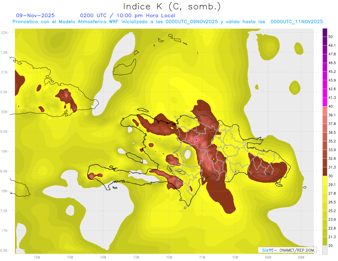
Task: Click the '45.2' color scale value
Action: [332, 72]
